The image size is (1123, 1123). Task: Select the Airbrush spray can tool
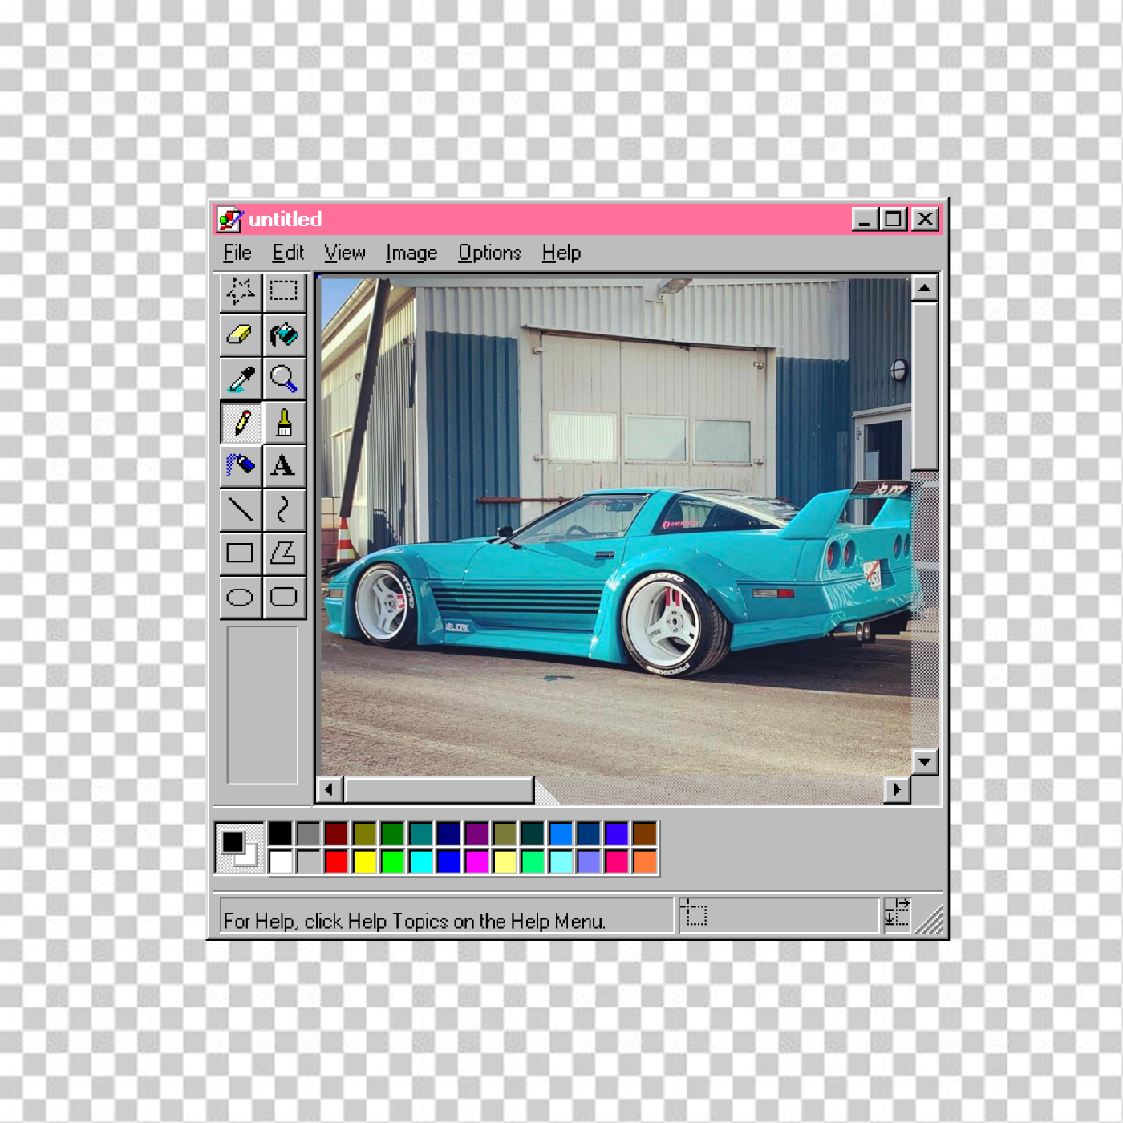[x=241, y=465]
